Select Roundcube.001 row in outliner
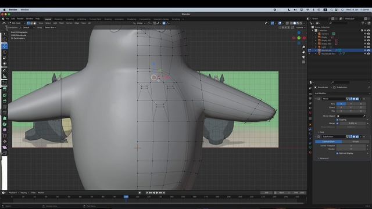The image size is (372, 209). 339,53
